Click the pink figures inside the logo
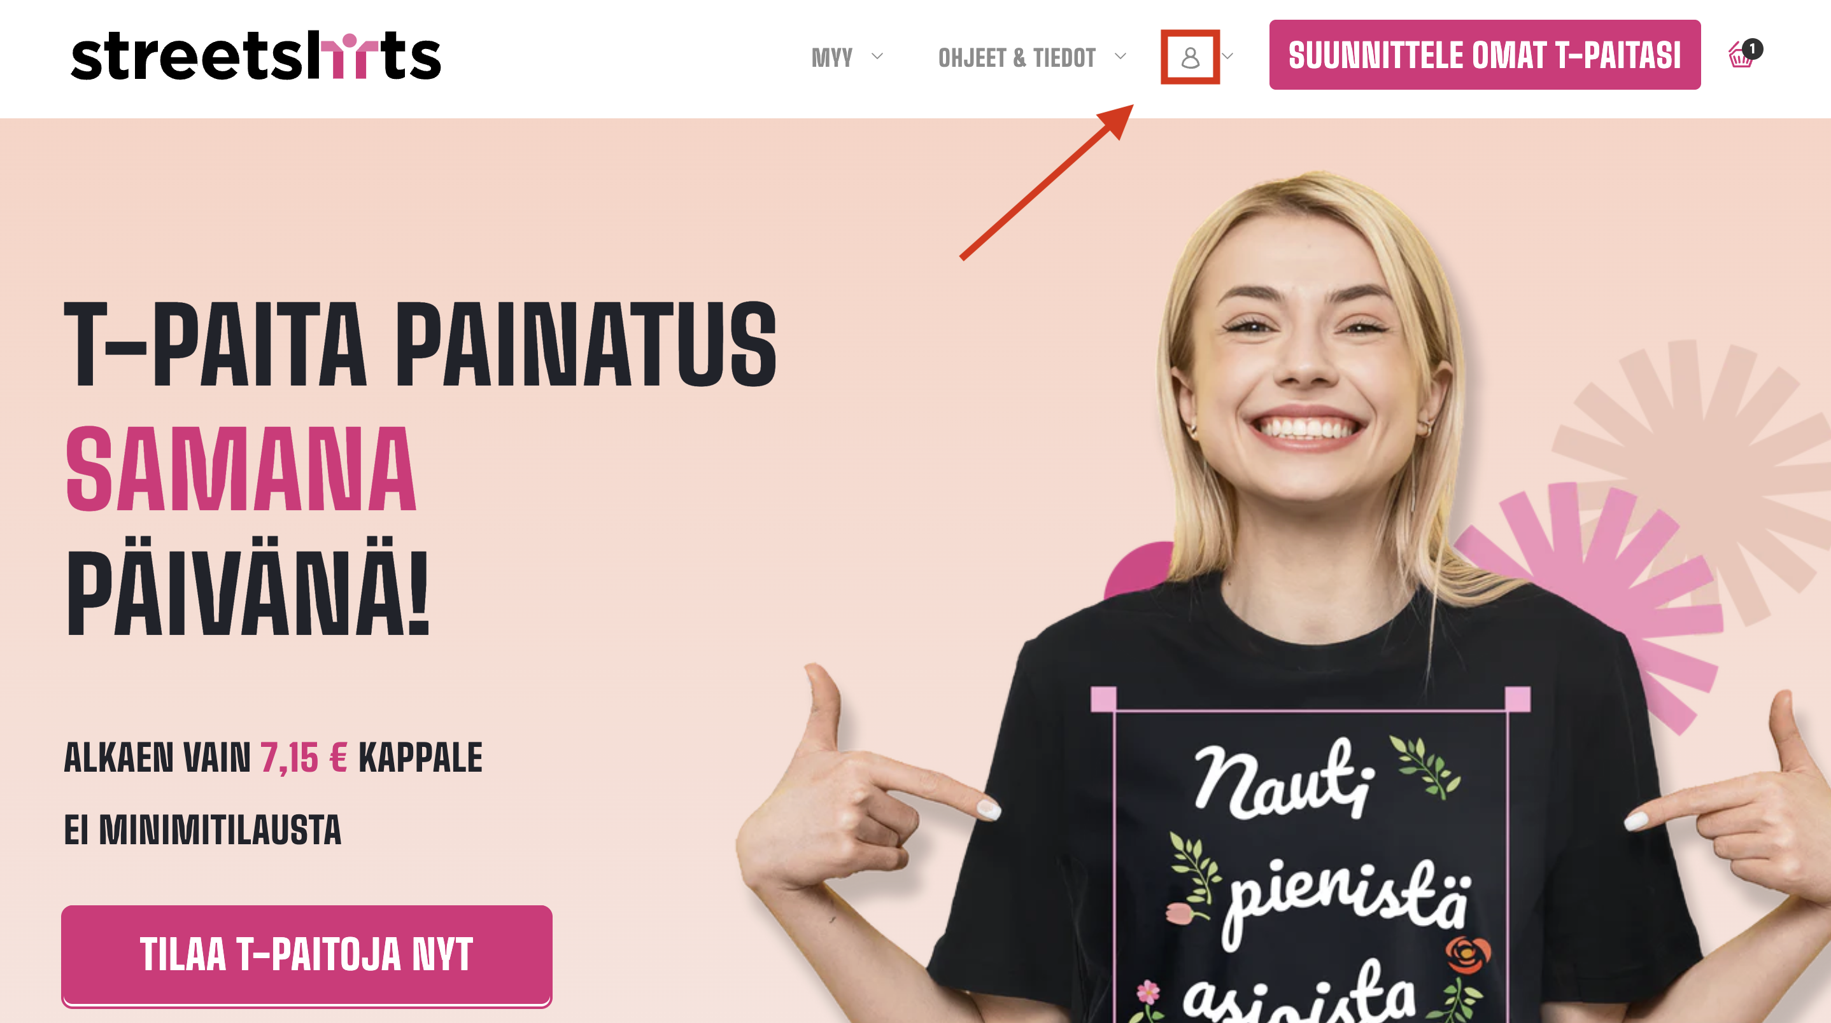This screenshot has height=1023, width=1831. click(x=347, y=54)
